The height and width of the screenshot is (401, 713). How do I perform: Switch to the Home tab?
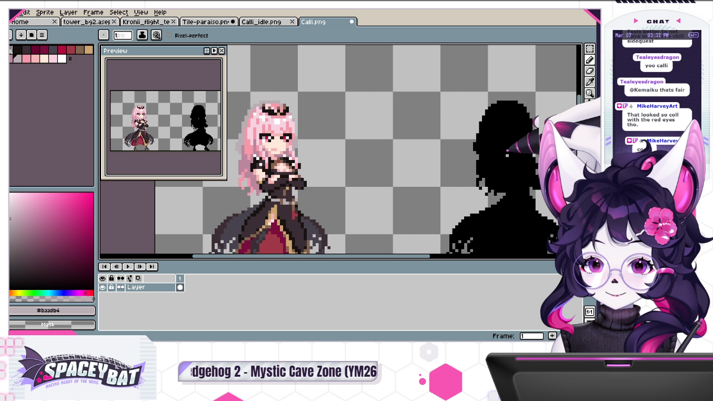[x=33, y=22]
